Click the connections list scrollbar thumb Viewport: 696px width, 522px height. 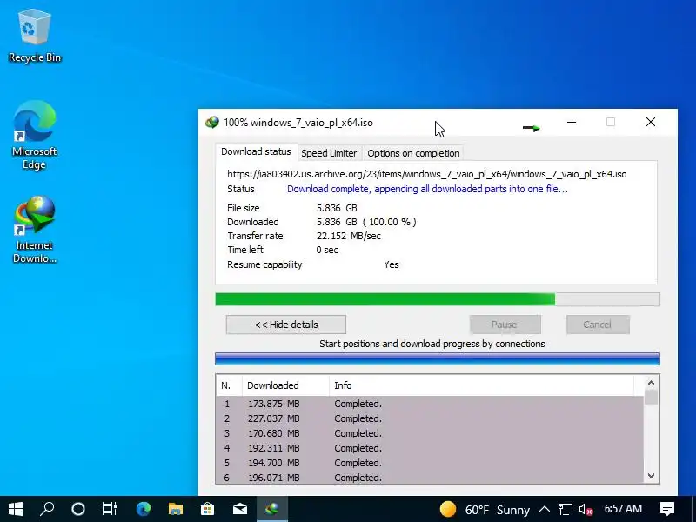[x=651, y=398]
